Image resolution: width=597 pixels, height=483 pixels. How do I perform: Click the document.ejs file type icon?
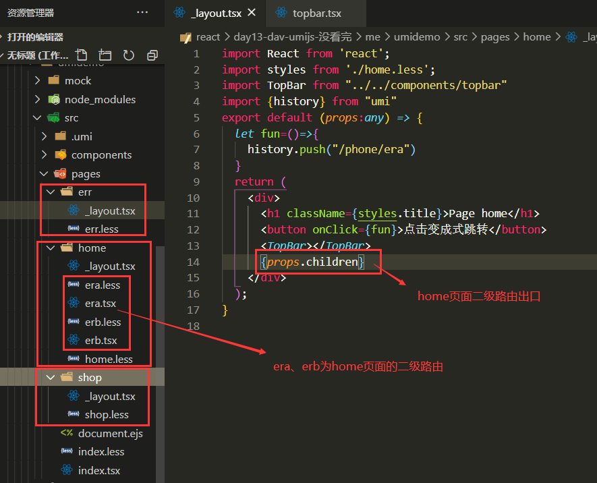point(67,433)
